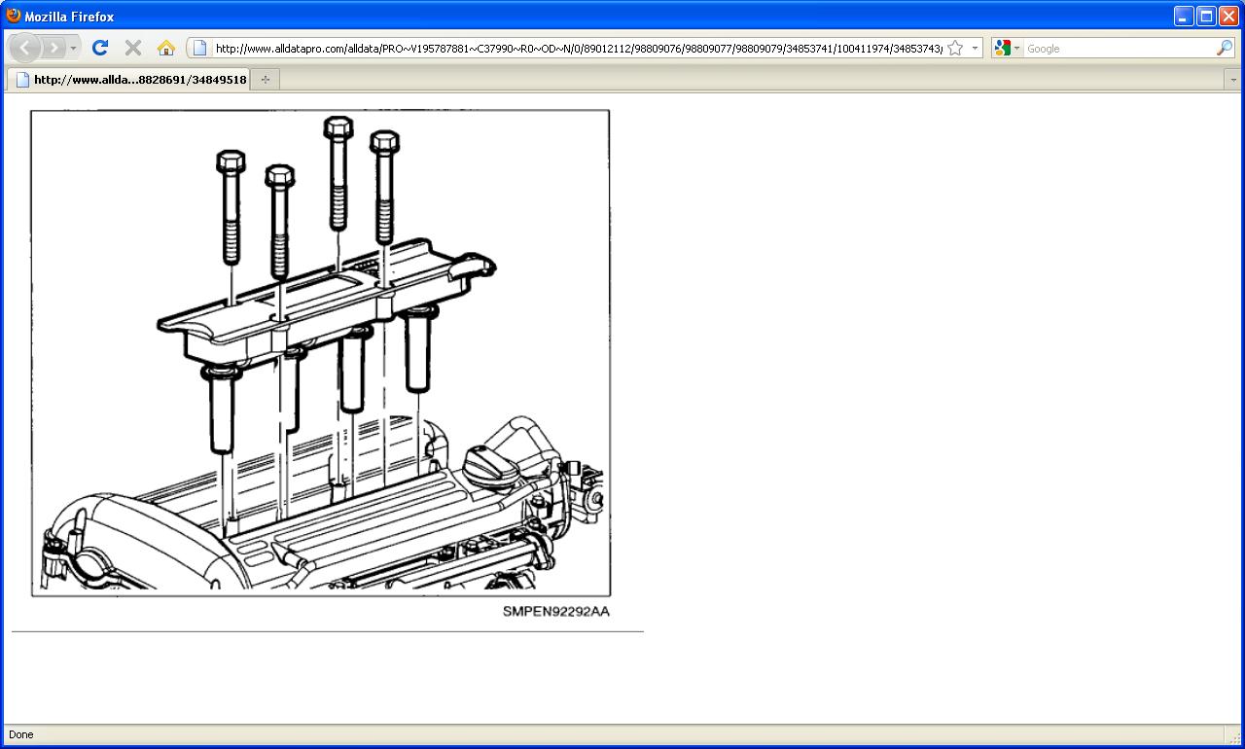Run search with the magnifier icon
The image size is (1245, 749).
(1225, 48)
